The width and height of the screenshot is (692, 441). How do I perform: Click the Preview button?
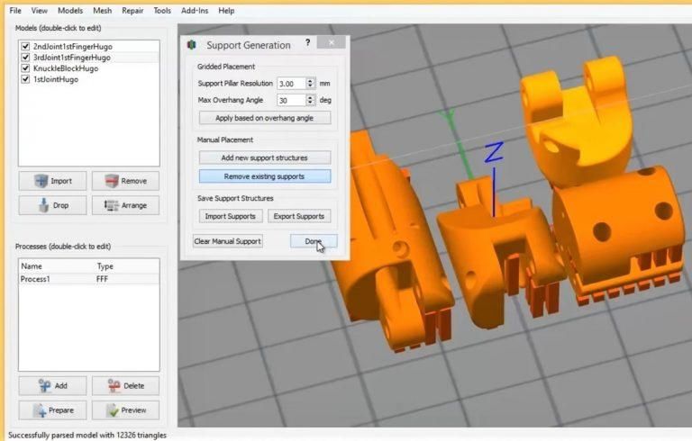[125, 410]
